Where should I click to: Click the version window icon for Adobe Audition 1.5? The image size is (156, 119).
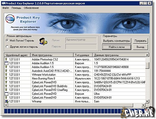6,63
